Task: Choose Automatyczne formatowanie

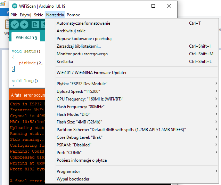Action: click(132, 23)
